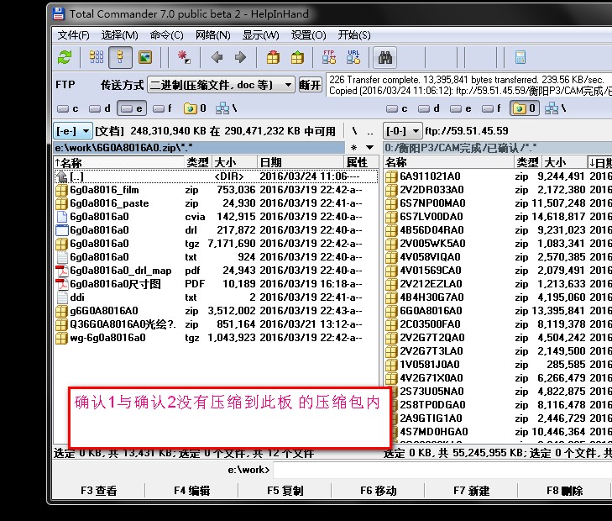Switch to thumbnail view icon
Viewport: 612px width, 521px height.
(x=144, y=57)
